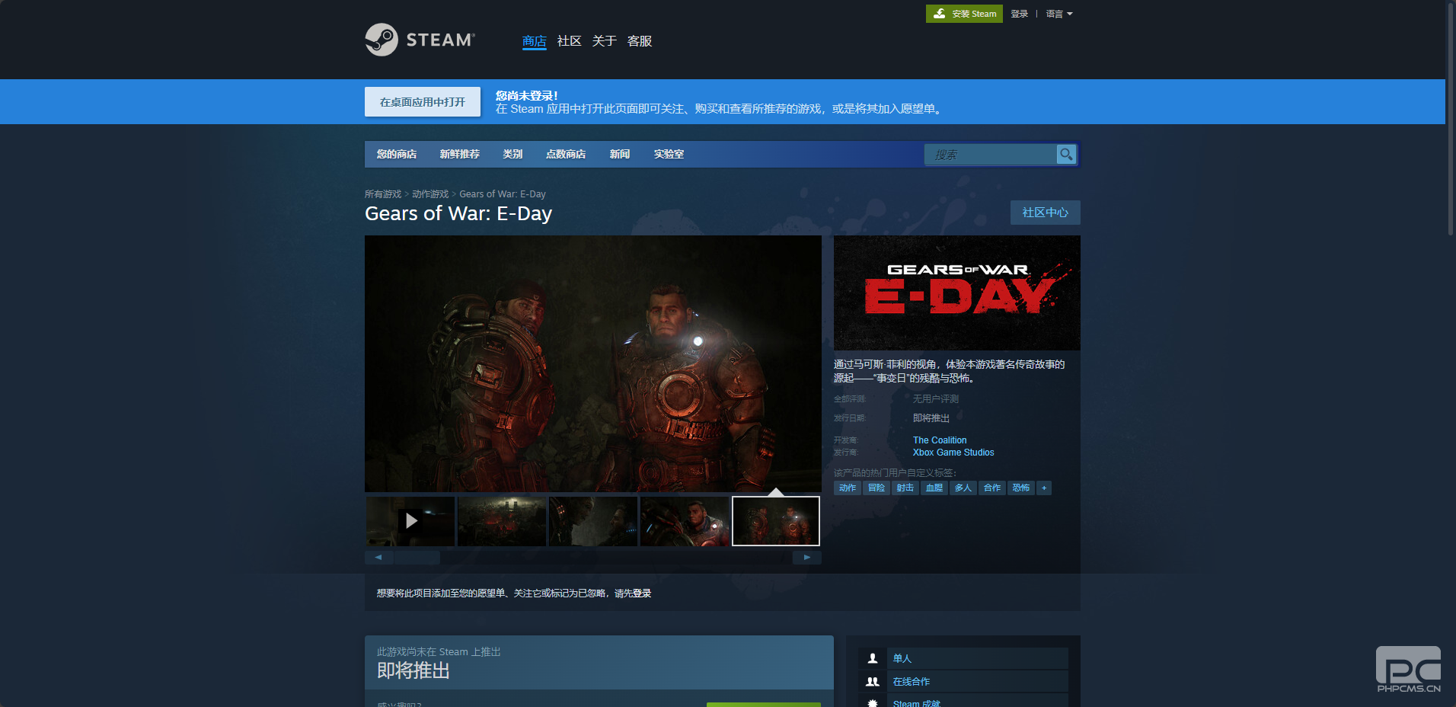The height and width of the screenshot is (707, 1456).
Task: Click the 血腥 gore tag
Action: tap(934, 488)
